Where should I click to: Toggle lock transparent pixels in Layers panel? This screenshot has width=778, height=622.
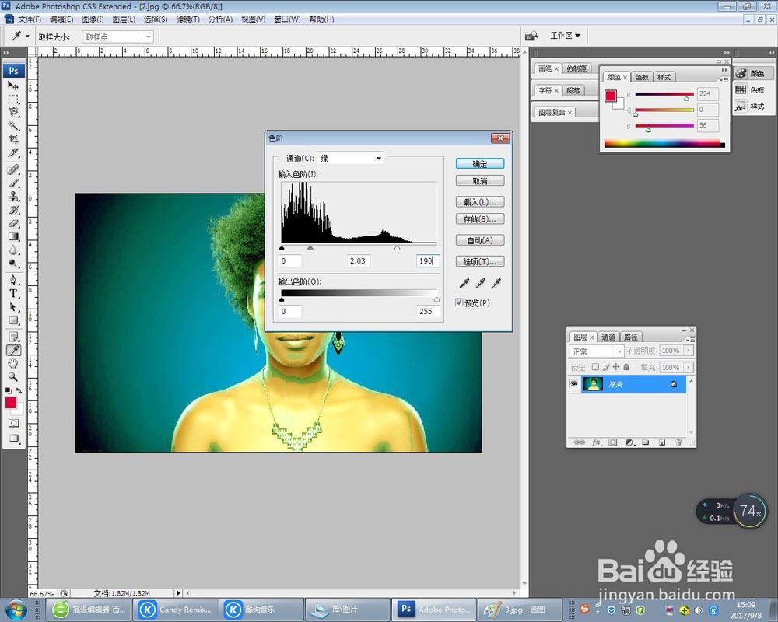pyautogui.click(x=595, y=367)
